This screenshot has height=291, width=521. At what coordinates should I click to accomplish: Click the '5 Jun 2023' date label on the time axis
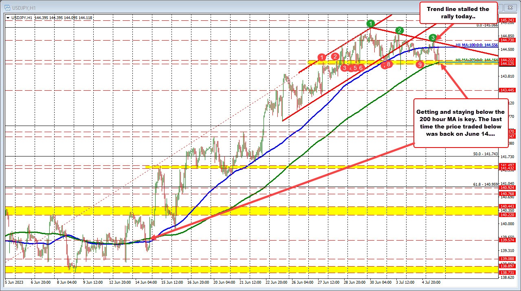click(x=13, y=282)
